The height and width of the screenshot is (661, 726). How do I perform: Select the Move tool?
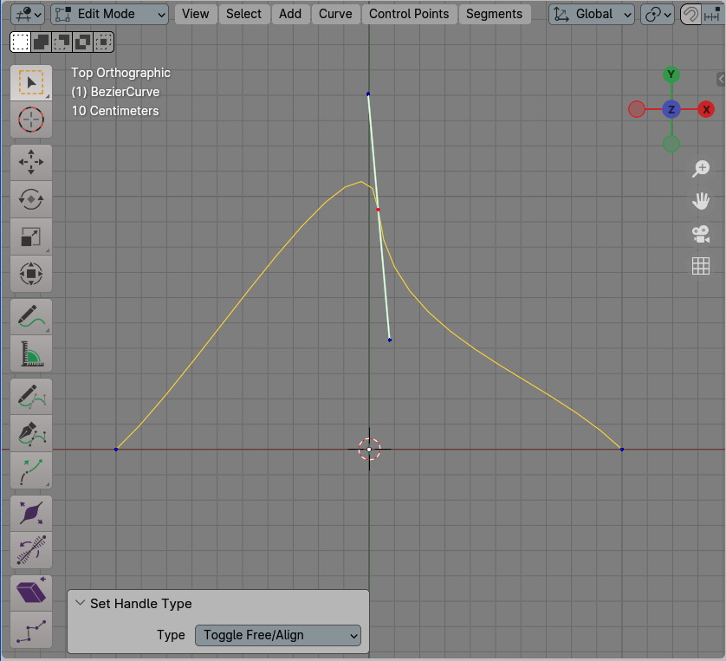coord(31,163)
